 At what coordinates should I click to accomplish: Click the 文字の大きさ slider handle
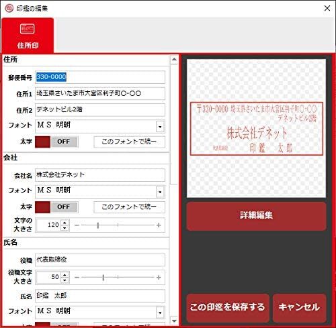[x=98, y=225]
